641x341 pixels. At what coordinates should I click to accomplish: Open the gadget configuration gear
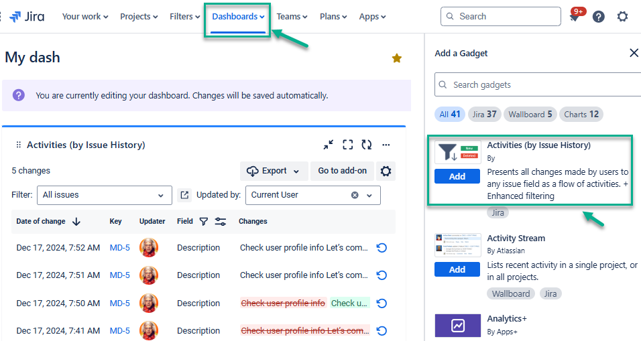pos(386,171)
